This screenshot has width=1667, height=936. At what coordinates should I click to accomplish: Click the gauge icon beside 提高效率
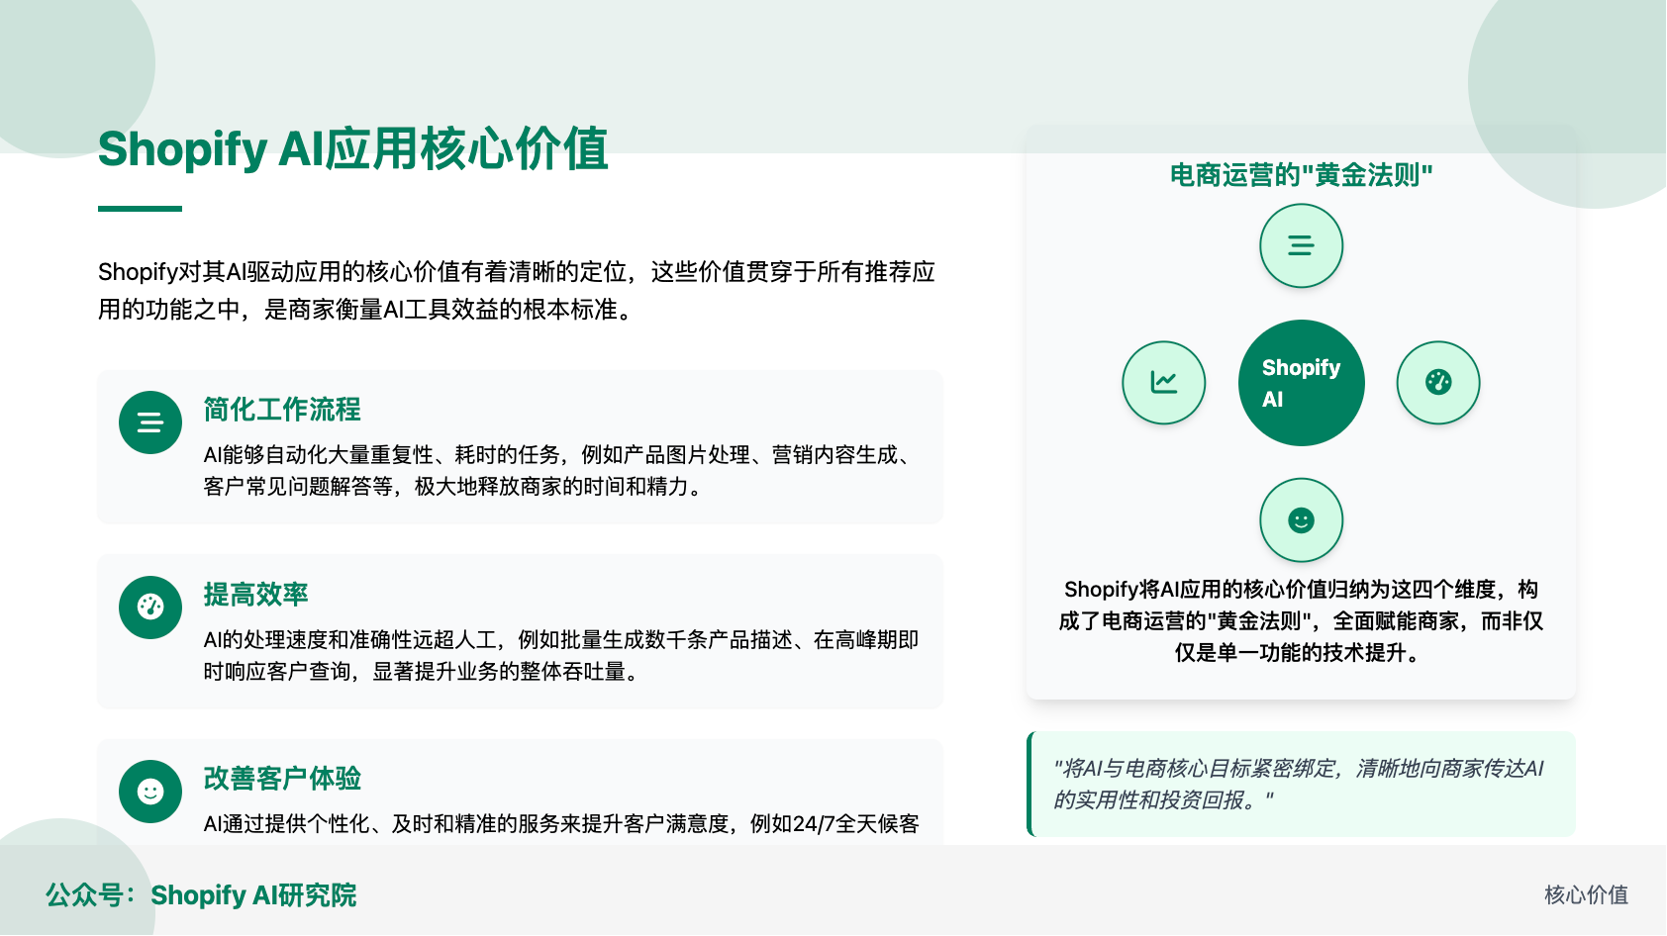click(x=150, y=608)
